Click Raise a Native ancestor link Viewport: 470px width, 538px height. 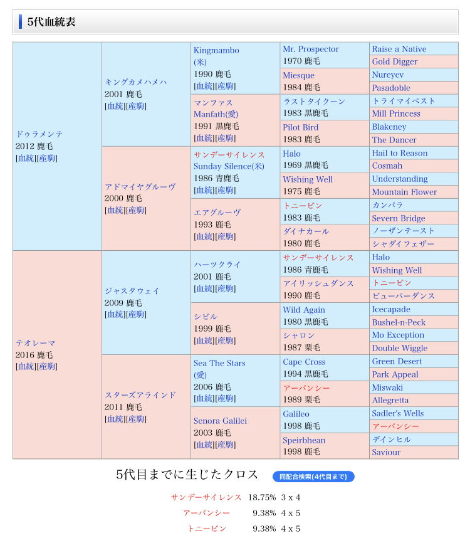click(399, 49)
